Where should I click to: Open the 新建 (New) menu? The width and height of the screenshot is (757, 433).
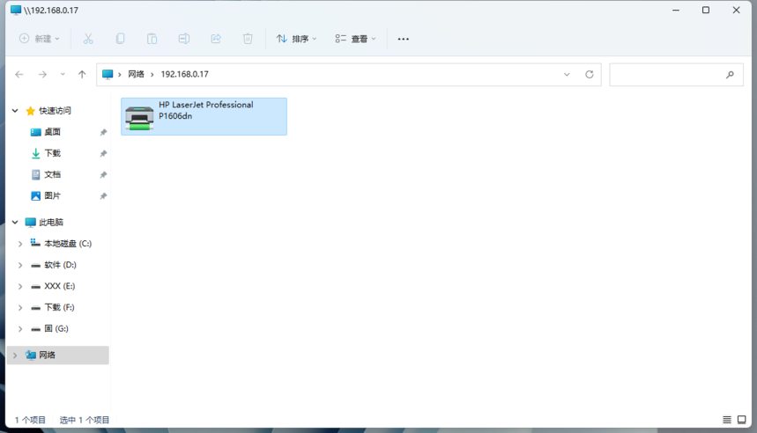coord(39,39)
